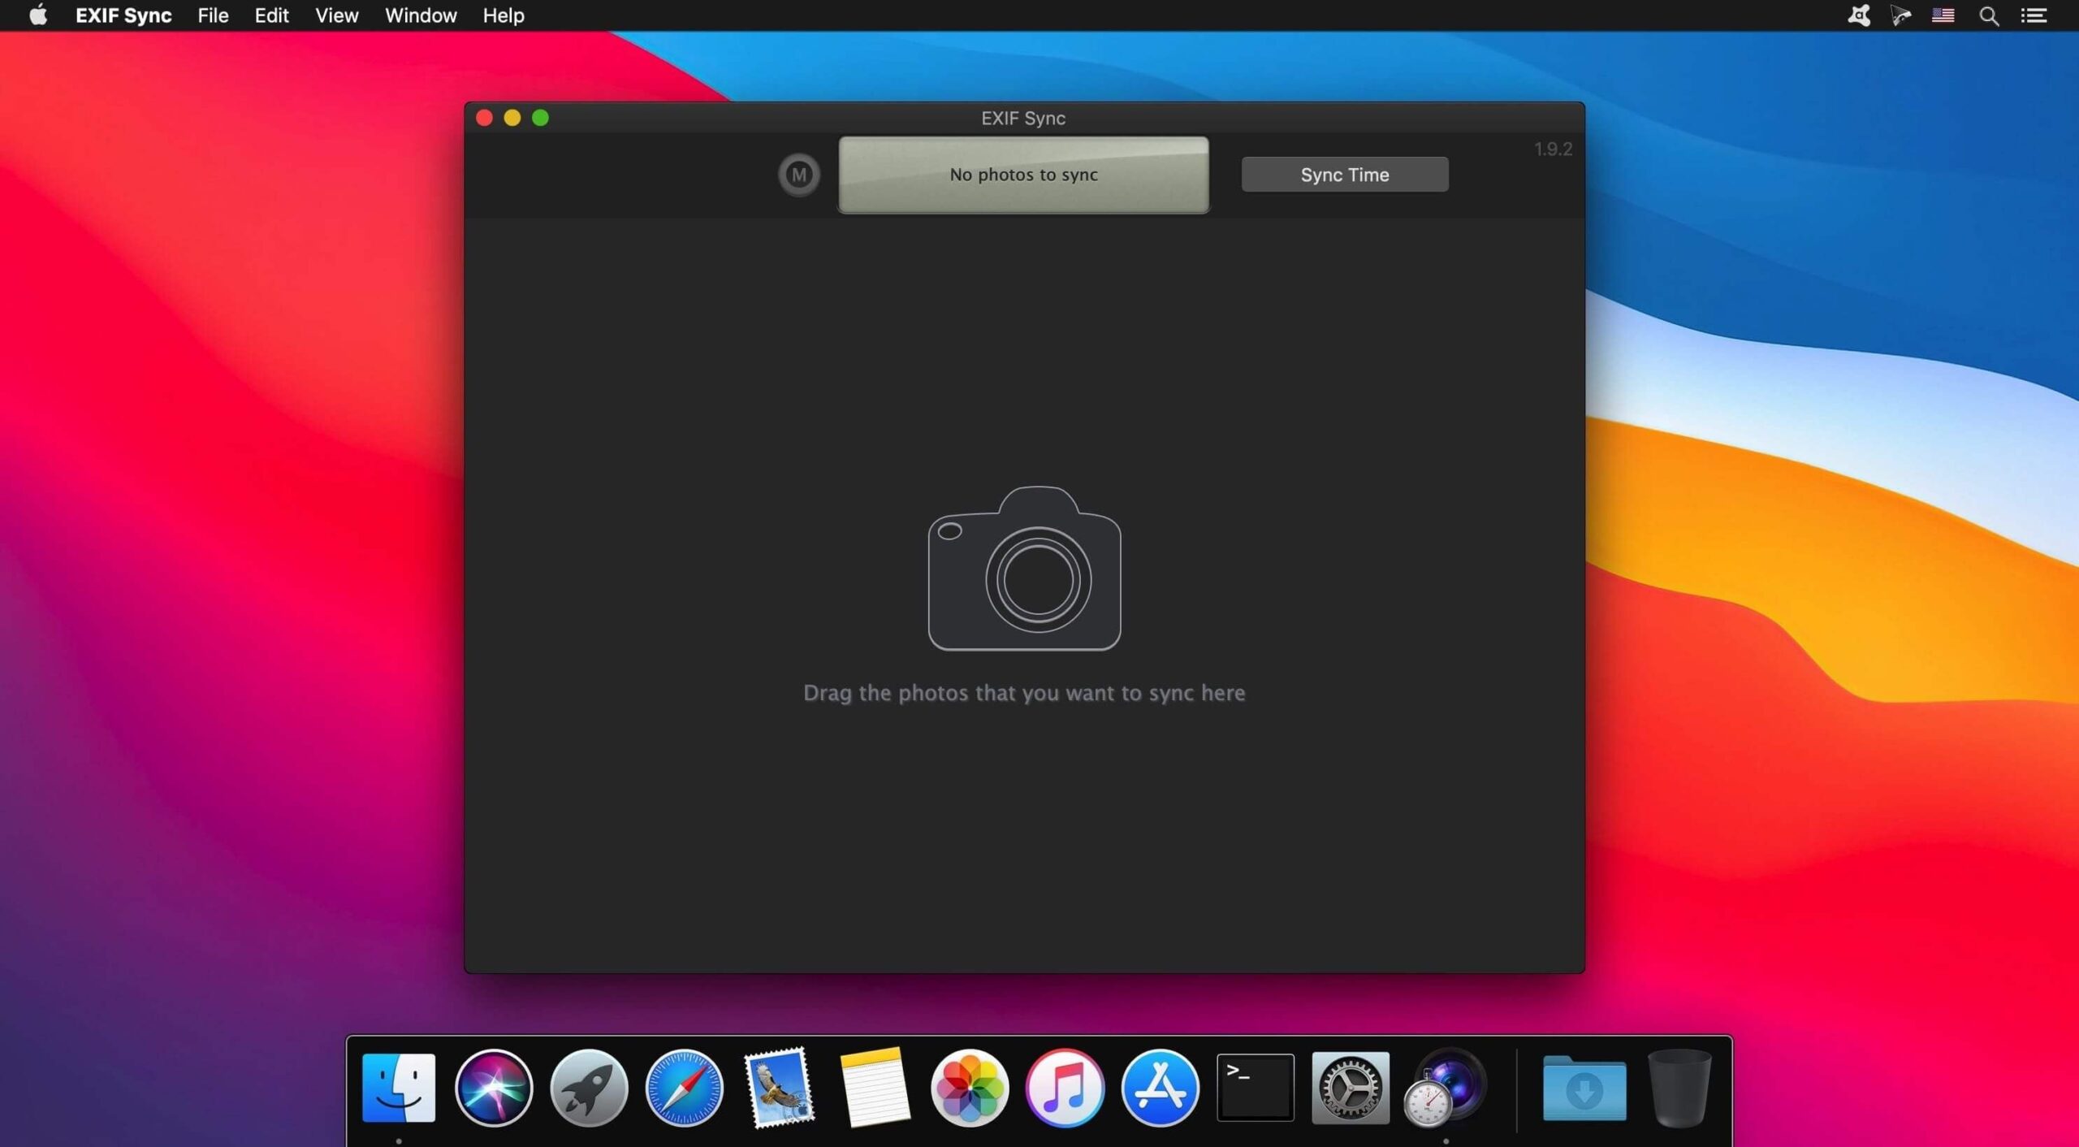This screenshot has width=2079, height=1147.
Task: Open the EXIF Sync menu
Action: coord(123,15)
